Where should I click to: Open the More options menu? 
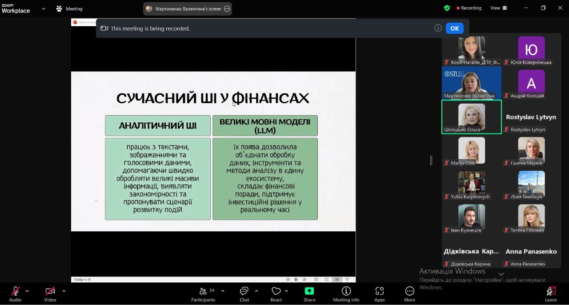pos(409,294)
